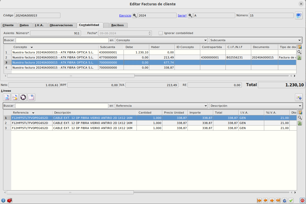Export invoice lines table to spreadsheet icon

tap(300, 123)
